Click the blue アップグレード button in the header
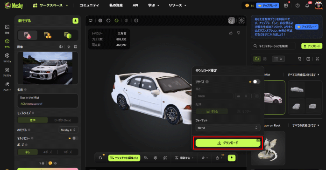This screenshot has width=326, height=170. click(268, 6)
